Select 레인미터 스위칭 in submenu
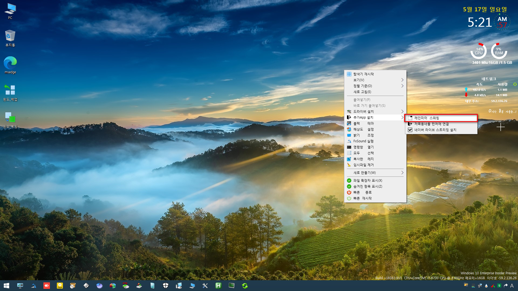 [441, 118]
